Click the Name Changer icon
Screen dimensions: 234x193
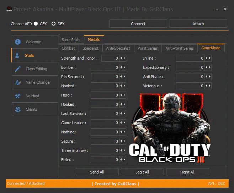[x=18, y=82]
